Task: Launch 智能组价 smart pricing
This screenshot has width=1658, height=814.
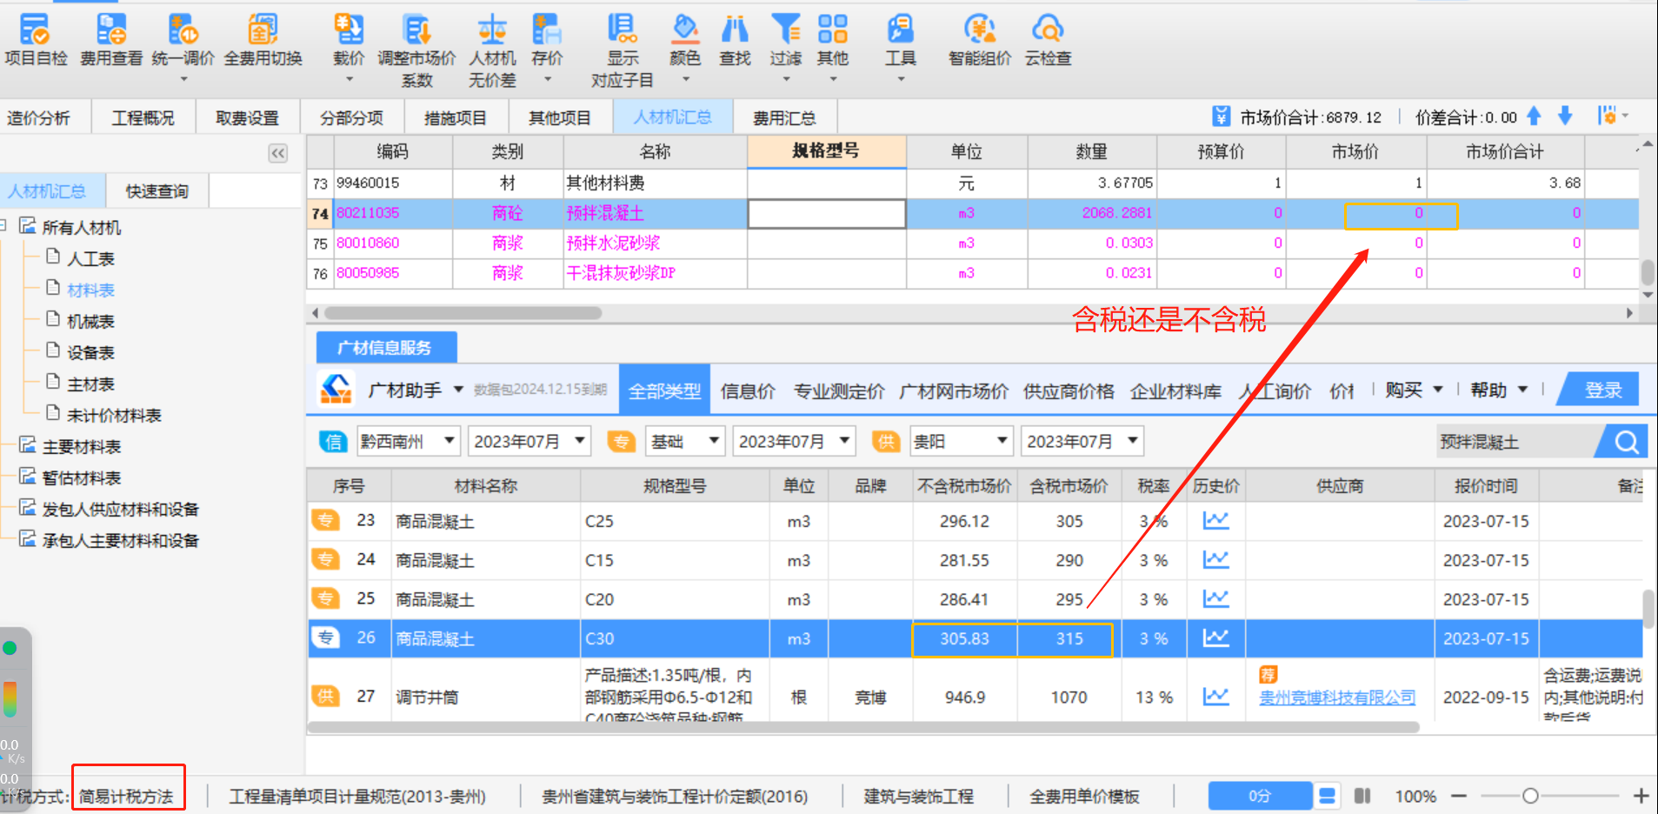Action: (980, 40)
